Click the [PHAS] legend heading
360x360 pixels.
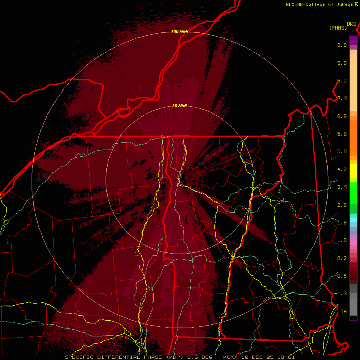point(338,28)
